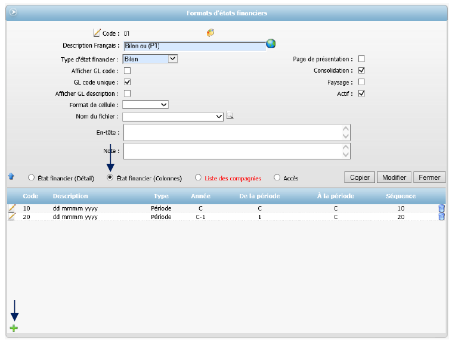Image resolution: width=449 pixels, height=340 pixels.
Task: Toggle the Paysage checkbox
Action: coord(361,82)
